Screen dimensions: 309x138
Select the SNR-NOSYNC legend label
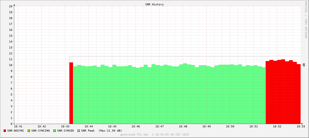[16, 131]
